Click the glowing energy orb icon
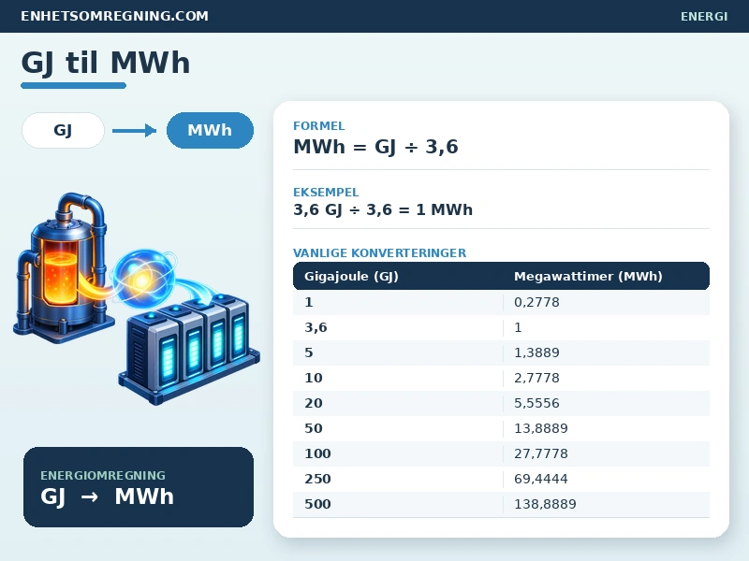The image size is (749, 561). pos(143,279)
